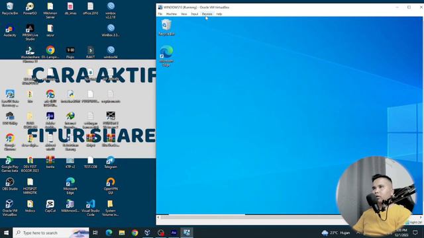Image resolution: width=424 pixels, height=238 pixels.
Task: Select the berita desktop icon
Action: click(x=50, y=162)
